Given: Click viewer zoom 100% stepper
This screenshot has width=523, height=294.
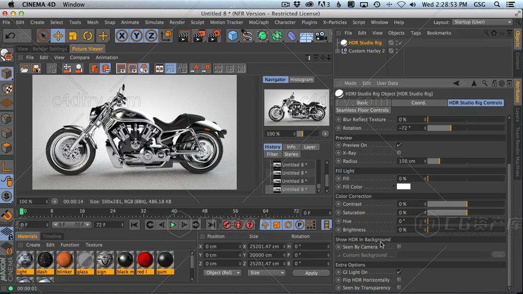Looking at the screenshot, I should [47, 202].
